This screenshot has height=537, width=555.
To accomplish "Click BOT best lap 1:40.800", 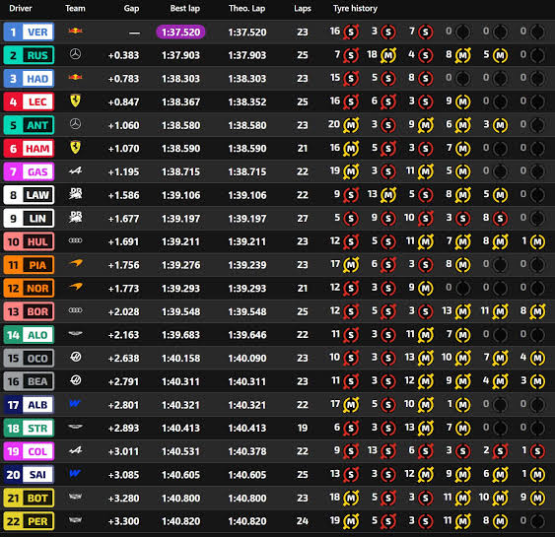I will 180,499.
